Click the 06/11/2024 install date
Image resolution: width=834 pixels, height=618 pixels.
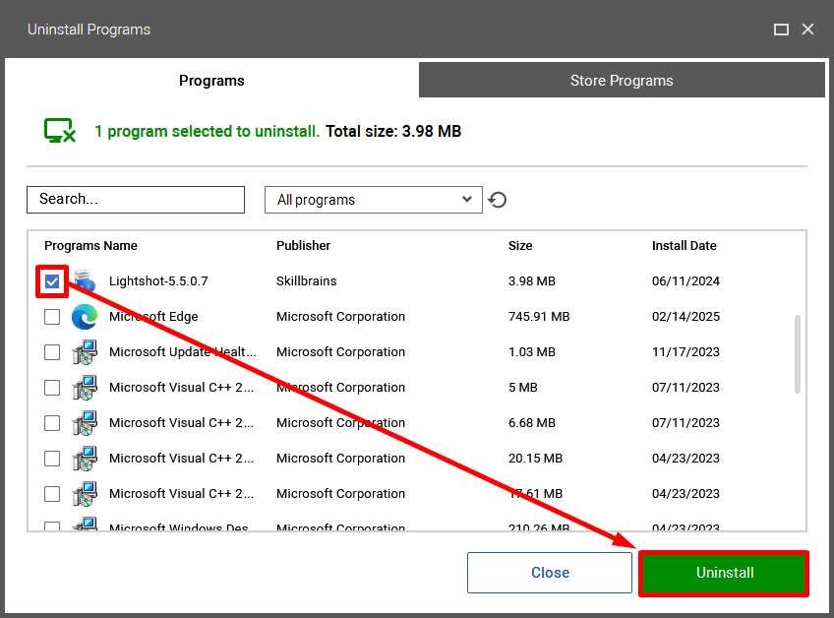coord(685,281)
